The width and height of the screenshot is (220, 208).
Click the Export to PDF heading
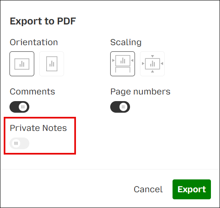pos(43,21)
